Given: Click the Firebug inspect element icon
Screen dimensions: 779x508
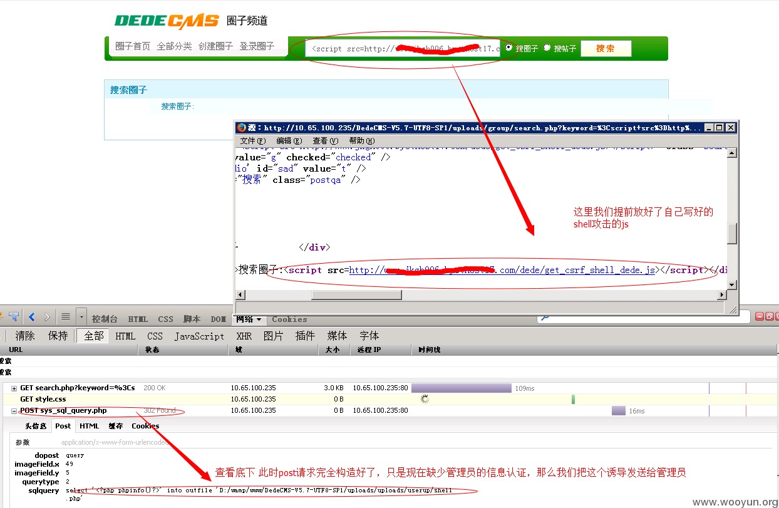Looking at the screenshot, I should pos(13,316).
